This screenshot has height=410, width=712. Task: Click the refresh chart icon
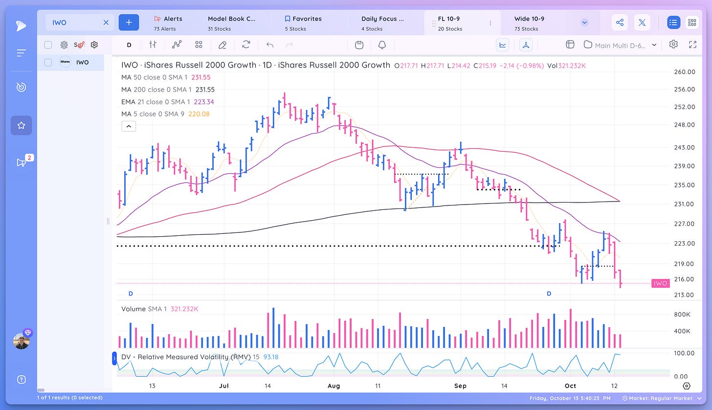point(246,45)
